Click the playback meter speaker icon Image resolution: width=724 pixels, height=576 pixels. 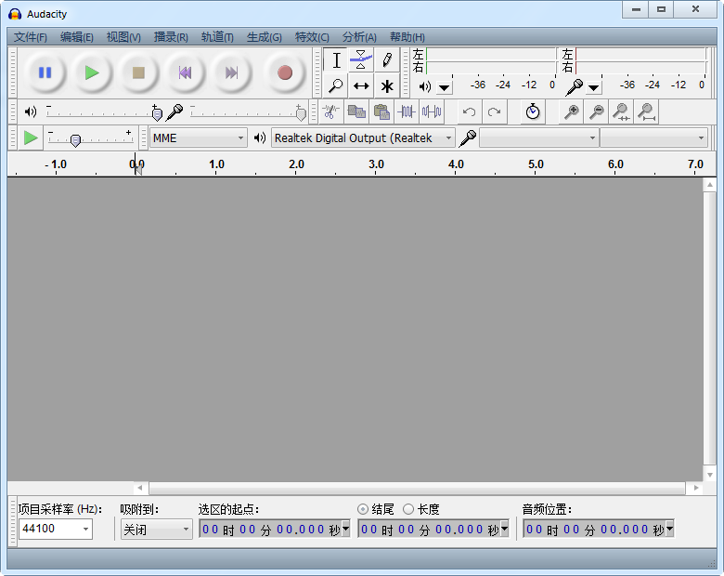tap(425, 86)
